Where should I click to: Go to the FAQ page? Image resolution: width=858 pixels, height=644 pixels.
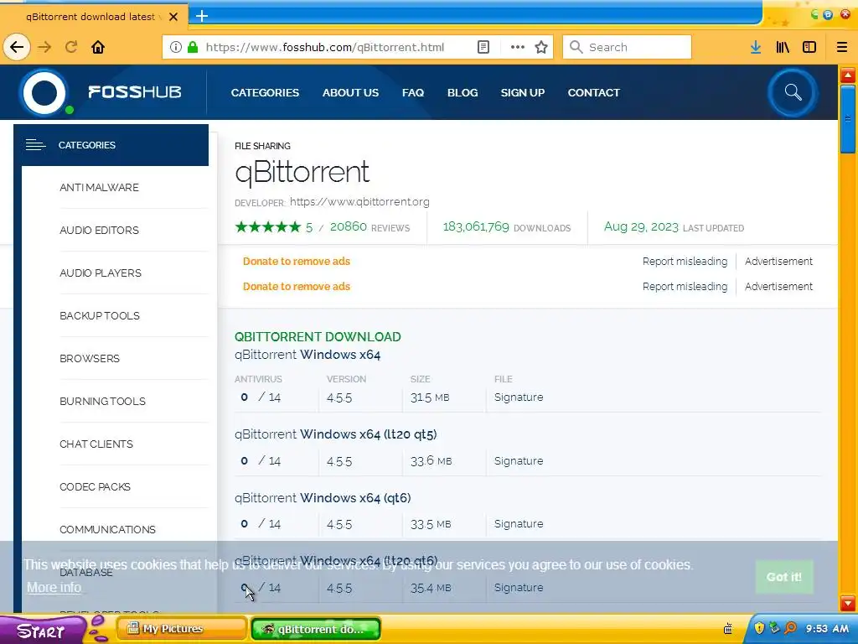click(x=412, y=92)
